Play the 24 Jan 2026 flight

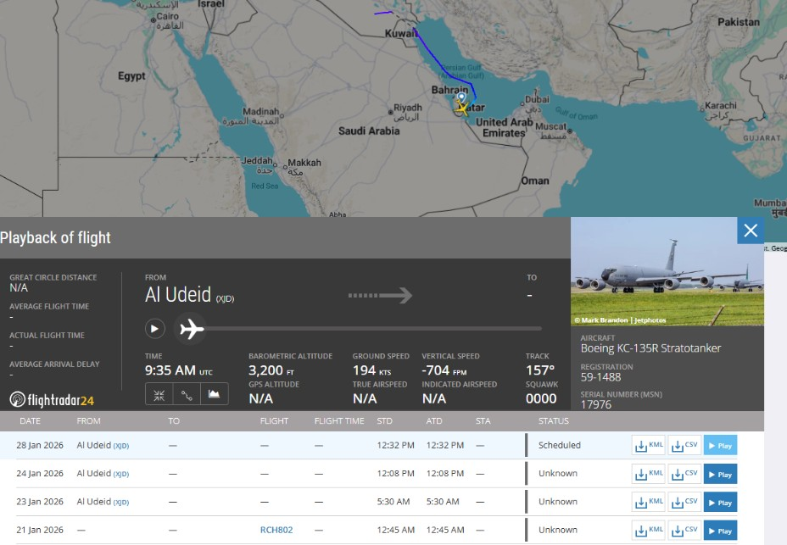(720, 473)
